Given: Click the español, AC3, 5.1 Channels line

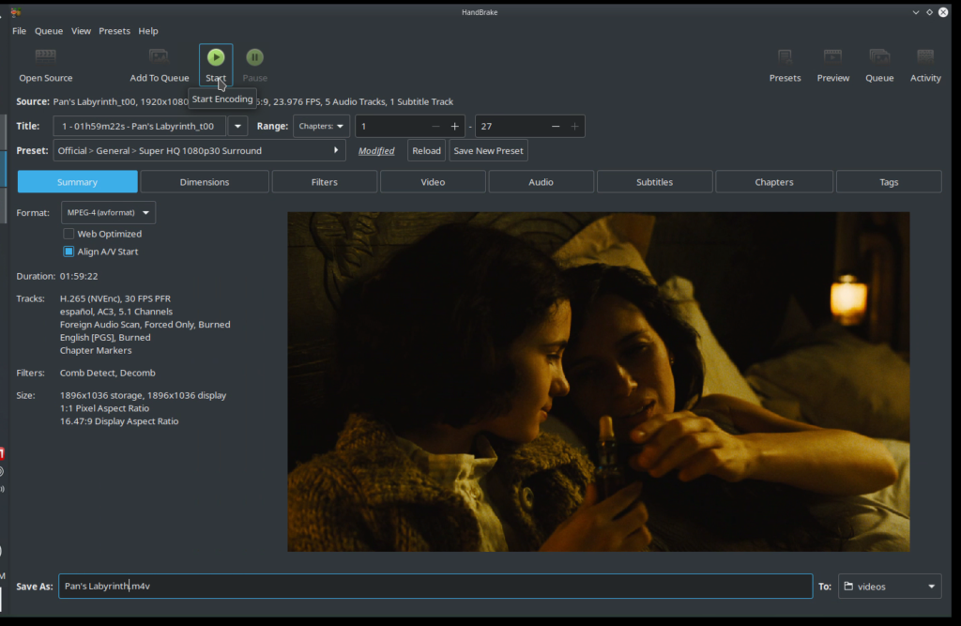Looking at the screenshot, I should [116, 312].
